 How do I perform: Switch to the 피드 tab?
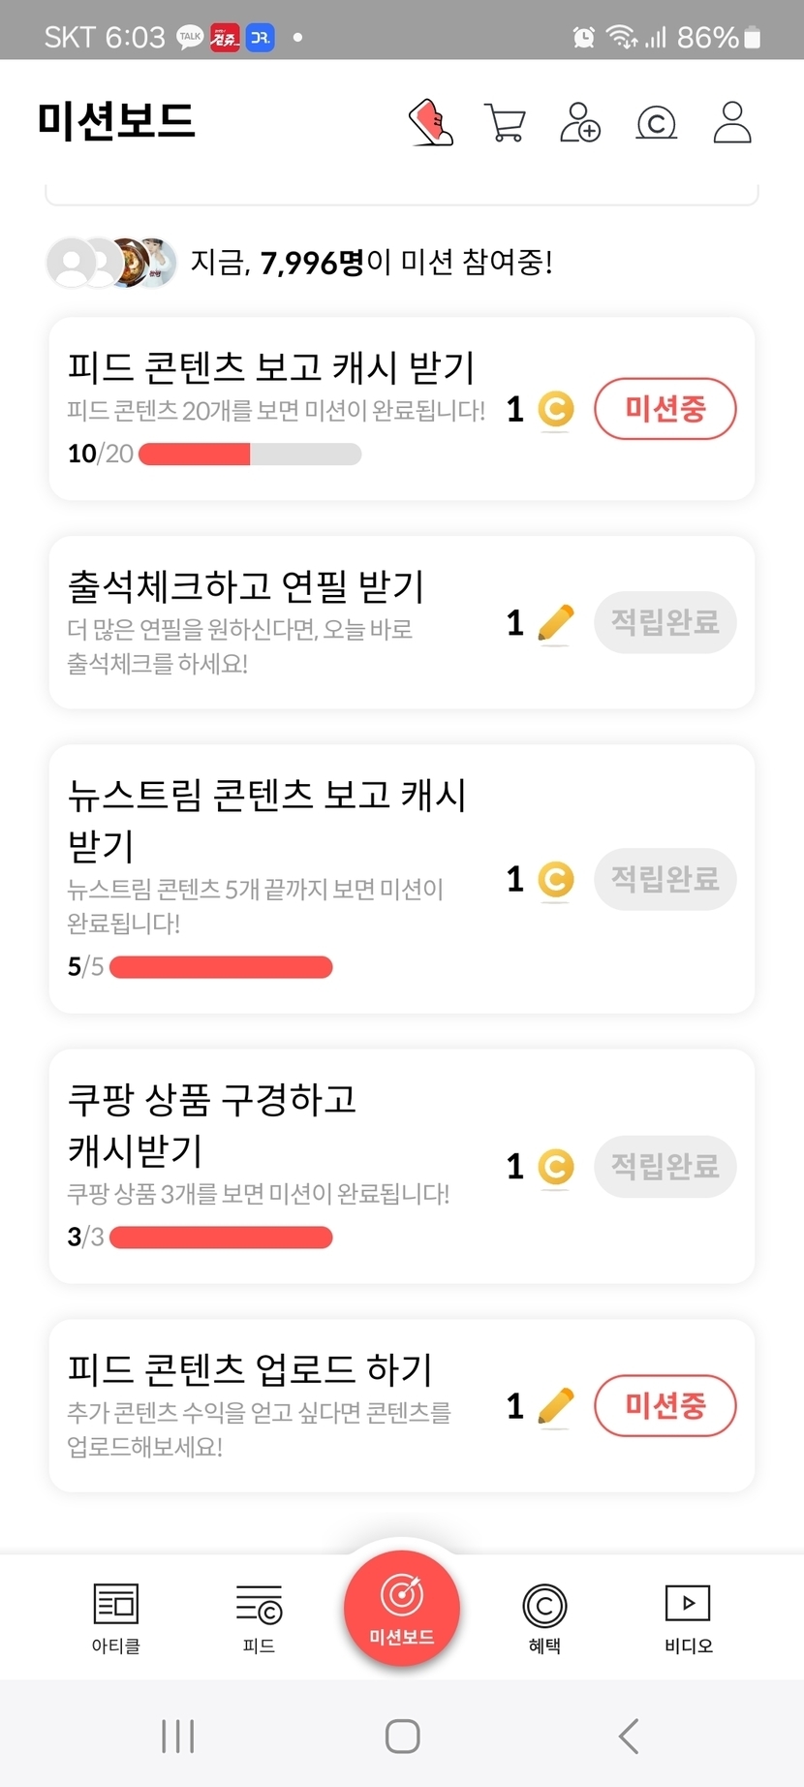(259, 1618)
